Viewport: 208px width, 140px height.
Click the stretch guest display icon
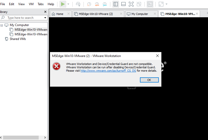(161, 4)
